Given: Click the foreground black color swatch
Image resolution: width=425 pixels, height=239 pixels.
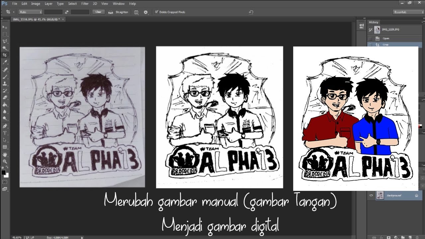Looking at the screenshot, I should click(3, 172).
